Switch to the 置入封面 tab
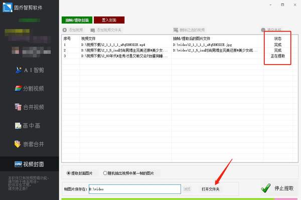 point(109,20)
